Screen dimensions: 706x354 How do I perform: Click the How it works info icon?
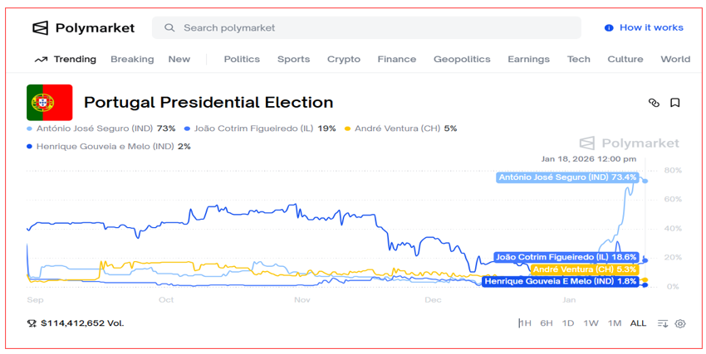point(609,28)
